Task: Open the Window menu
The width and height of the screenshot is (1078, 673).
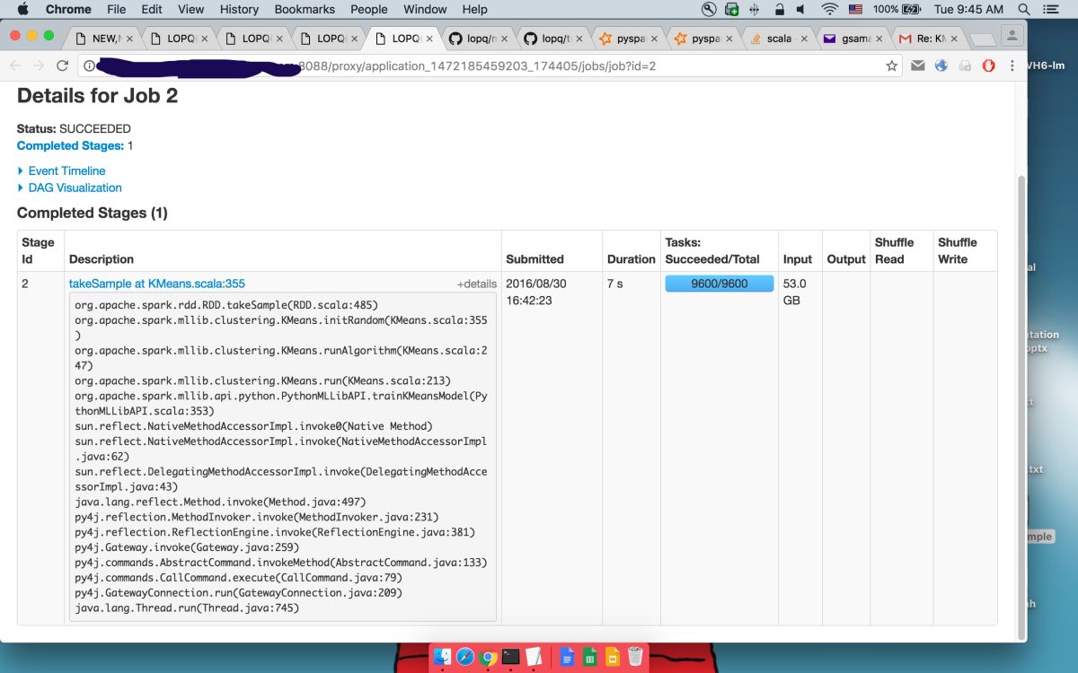Action: click(425, 9)
